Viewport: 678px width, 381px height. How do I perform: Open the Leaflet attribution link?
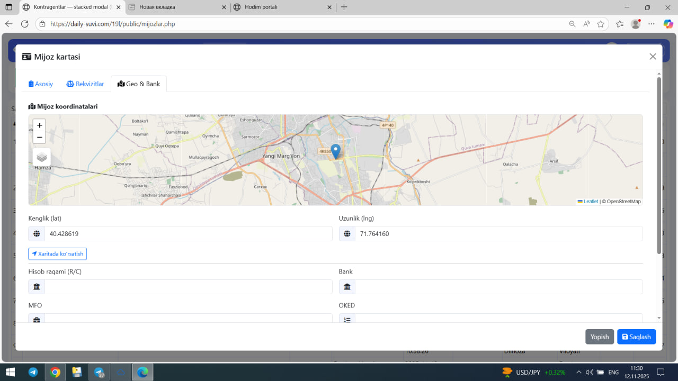click(590, 202)
